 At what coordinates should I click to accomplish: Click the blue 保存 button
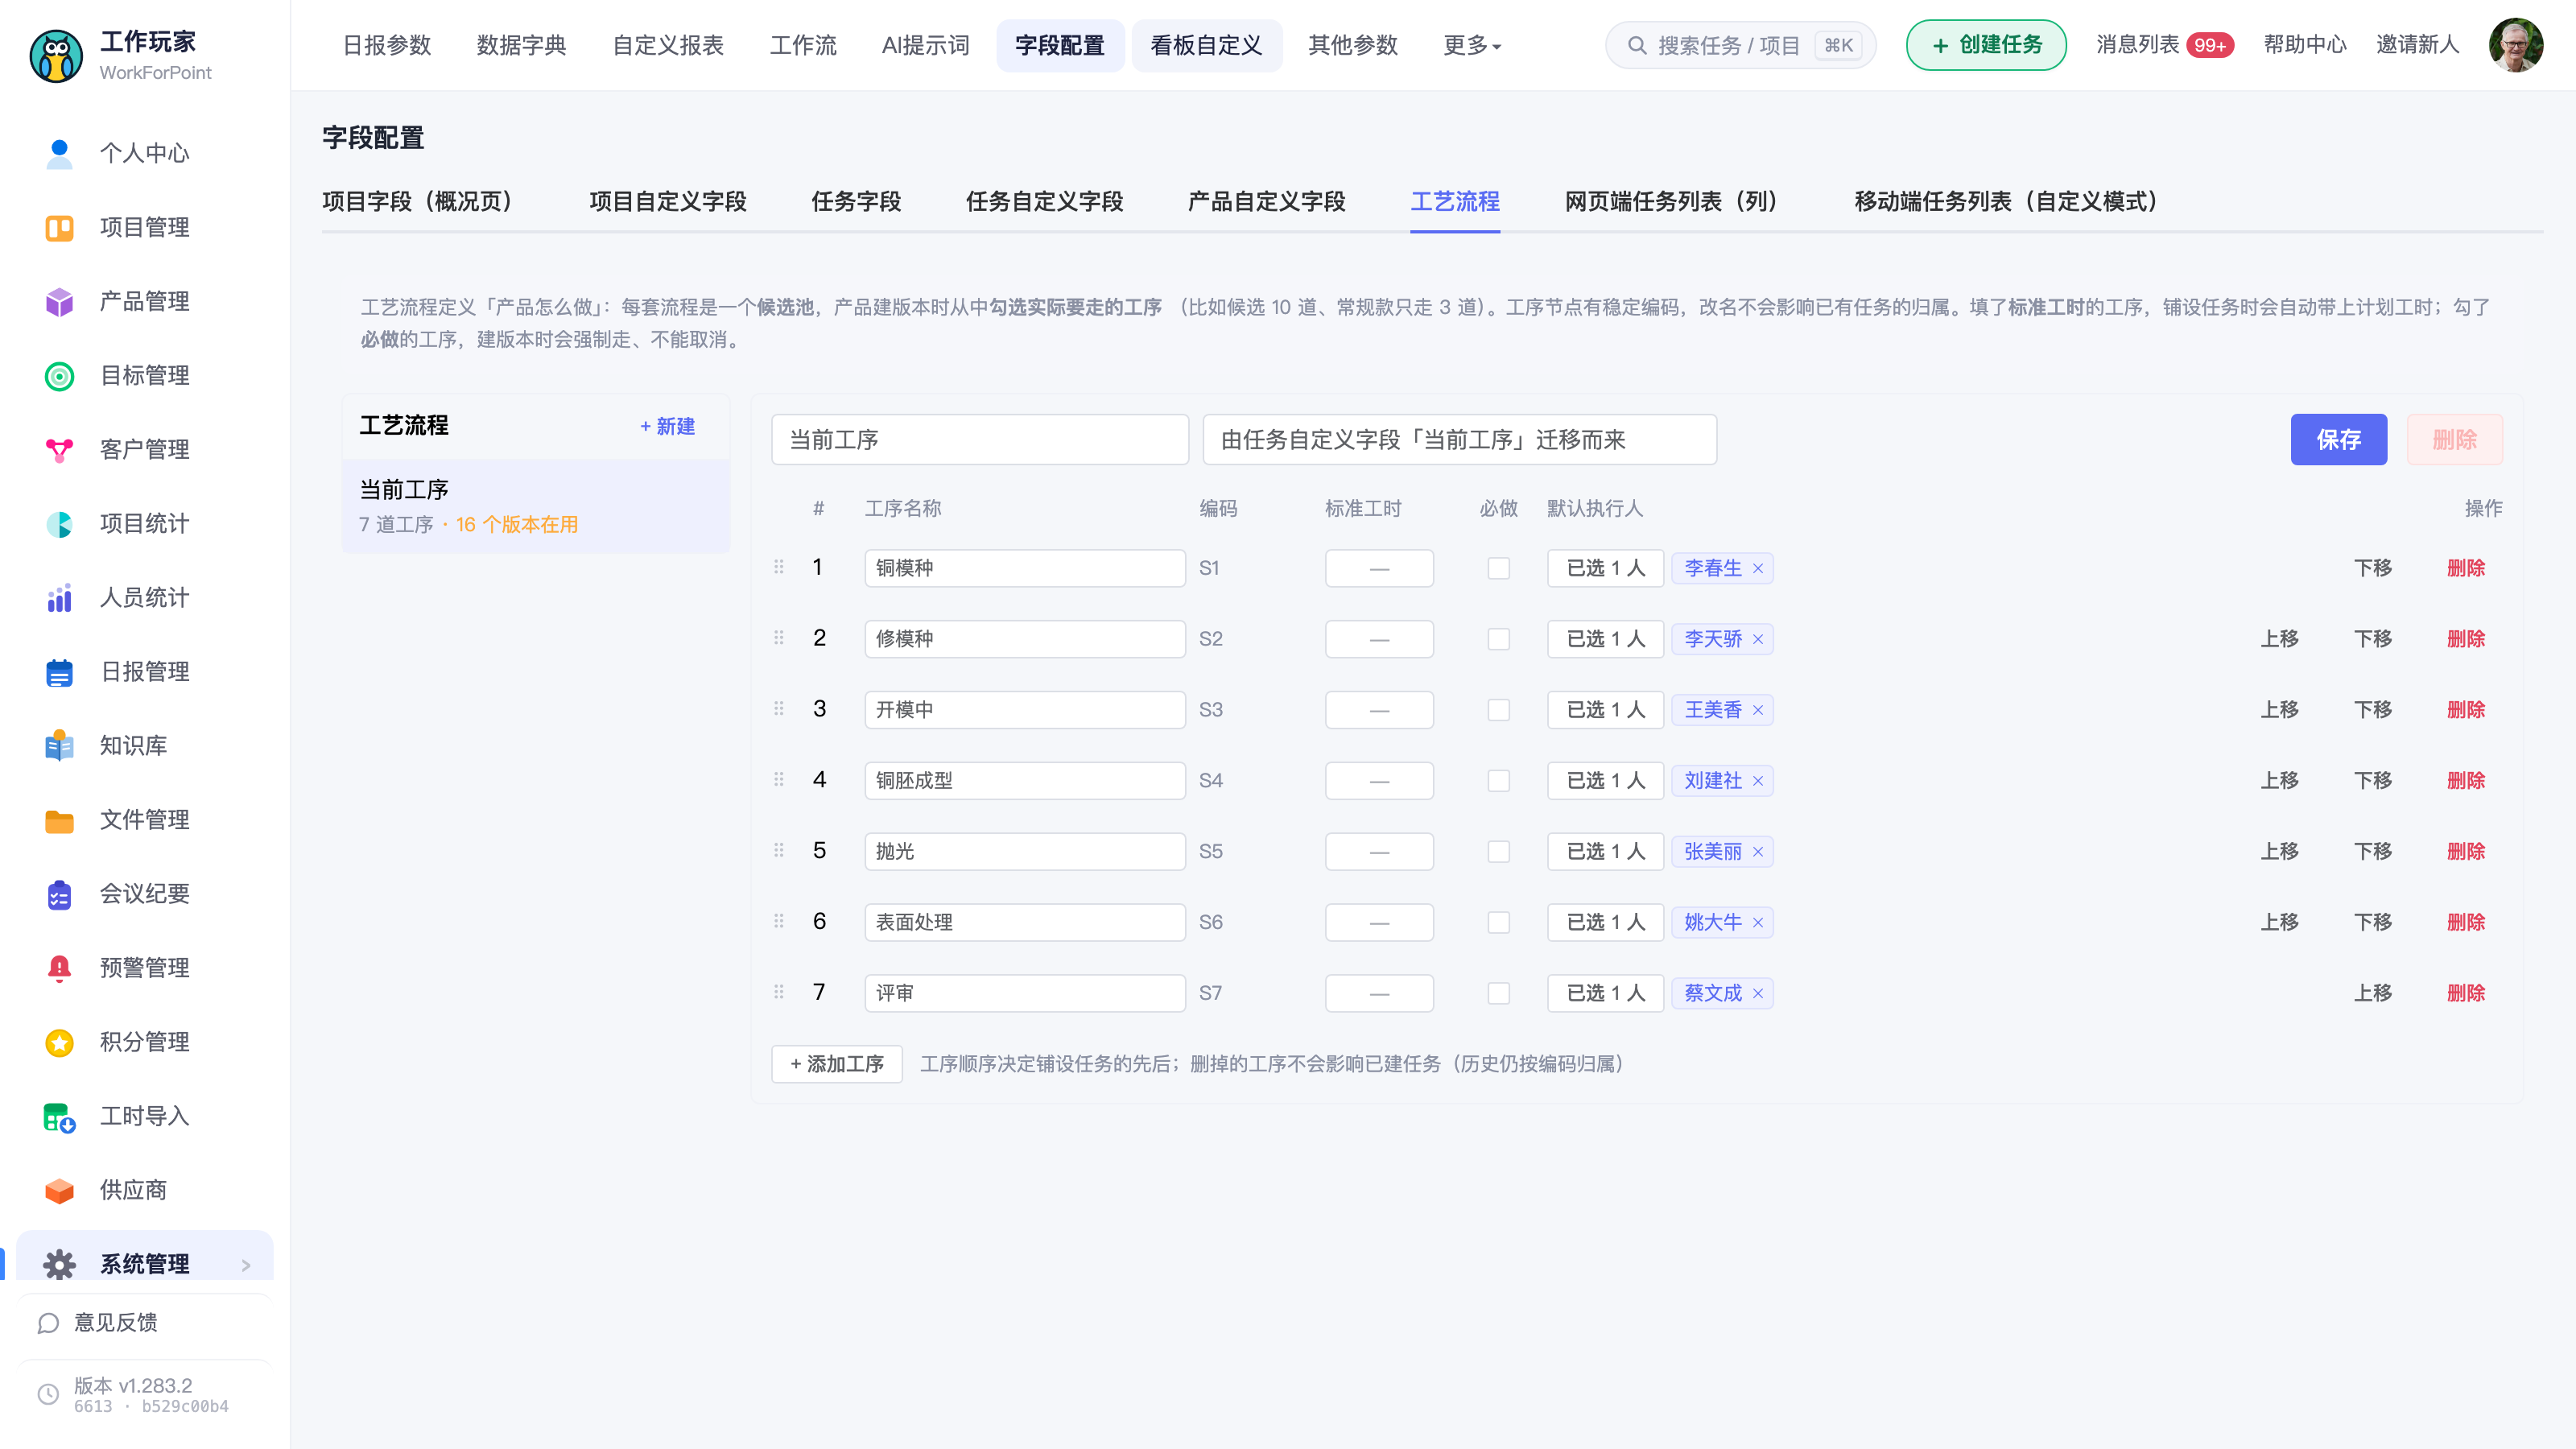click(2338, 440)
